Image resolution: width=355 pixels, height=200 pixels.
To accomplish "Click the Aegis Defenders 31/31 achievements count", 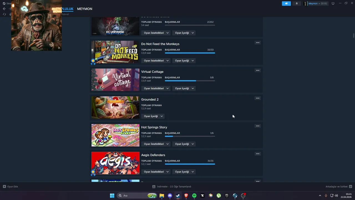I will point(211,161).
